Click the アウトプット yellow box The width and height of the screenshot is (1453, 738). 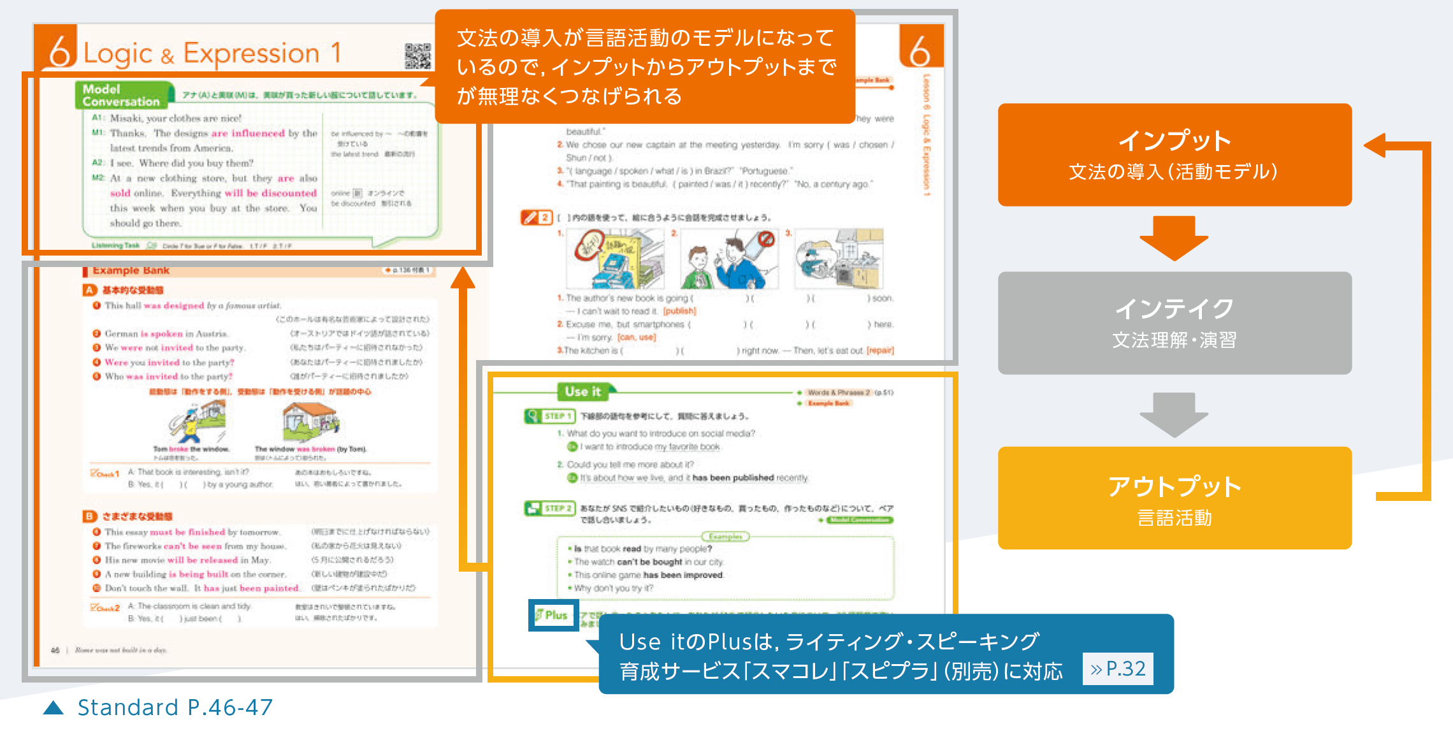tap(1174, 498)
